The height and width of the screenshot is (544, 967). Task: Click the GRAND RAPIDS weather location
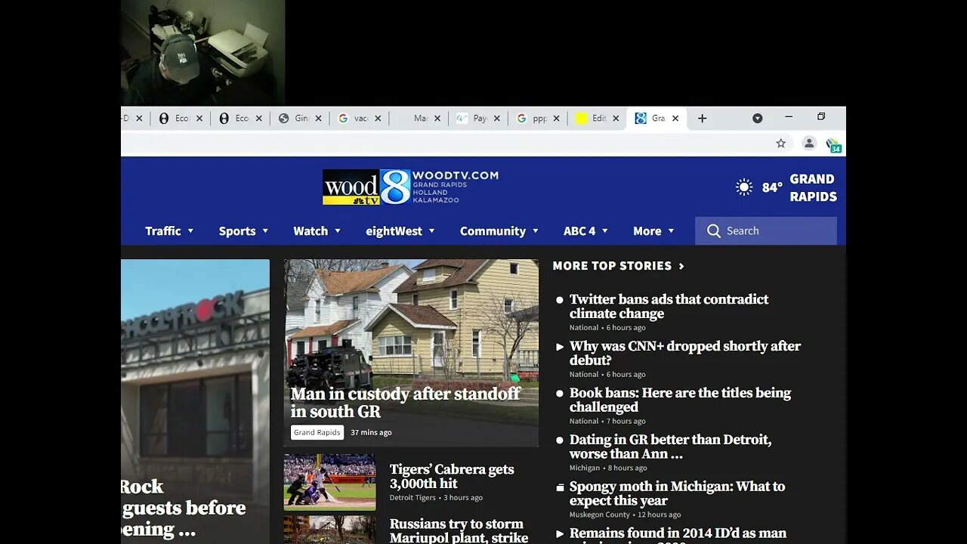coord(813,187)
